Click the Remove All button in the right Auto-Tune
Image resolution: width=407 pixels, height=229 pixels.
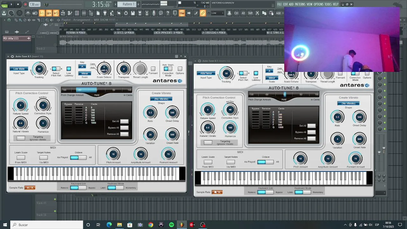click(x=312, y=138)
